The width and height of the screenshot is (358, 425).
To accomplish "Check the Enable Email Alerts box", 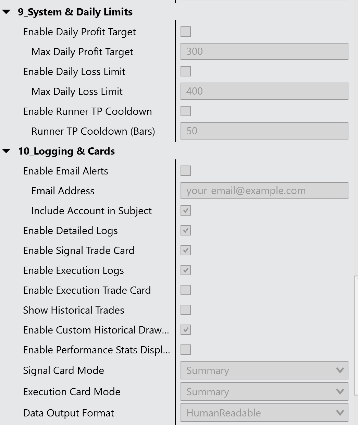I will (186, 171).
